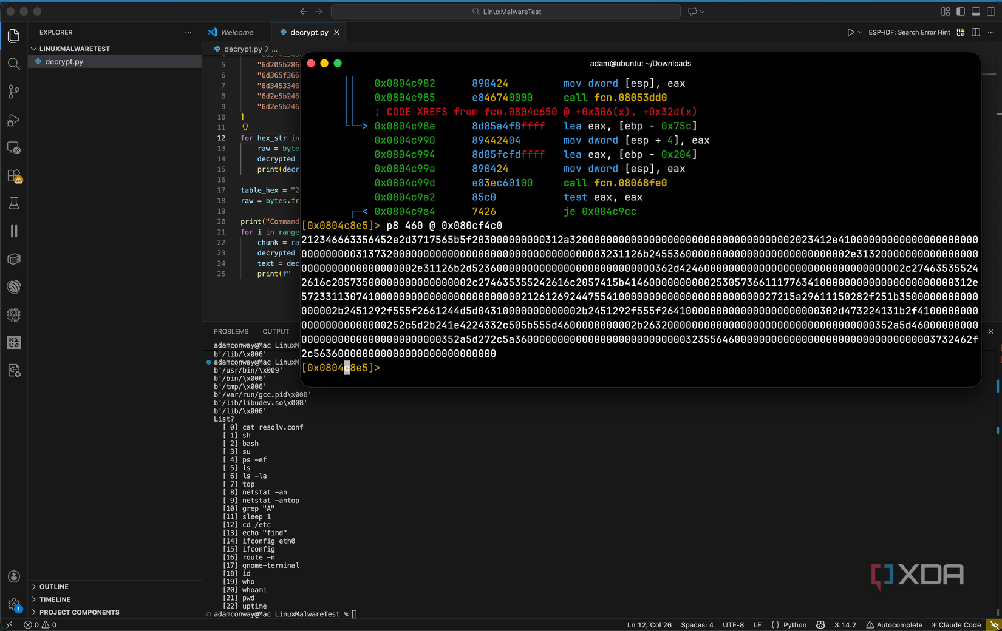This screenshot has width=1002, height=631.
Task: Open the Search view in the activity bar
Action: coord(13,64)
